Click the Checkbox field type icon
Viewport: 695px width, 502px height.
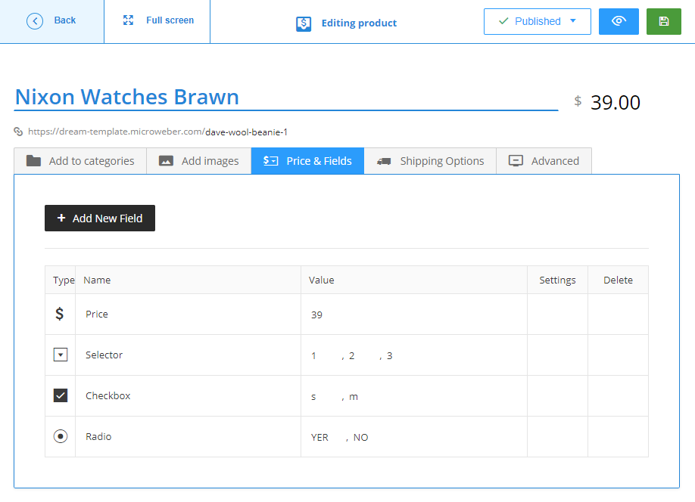(61, 395)
